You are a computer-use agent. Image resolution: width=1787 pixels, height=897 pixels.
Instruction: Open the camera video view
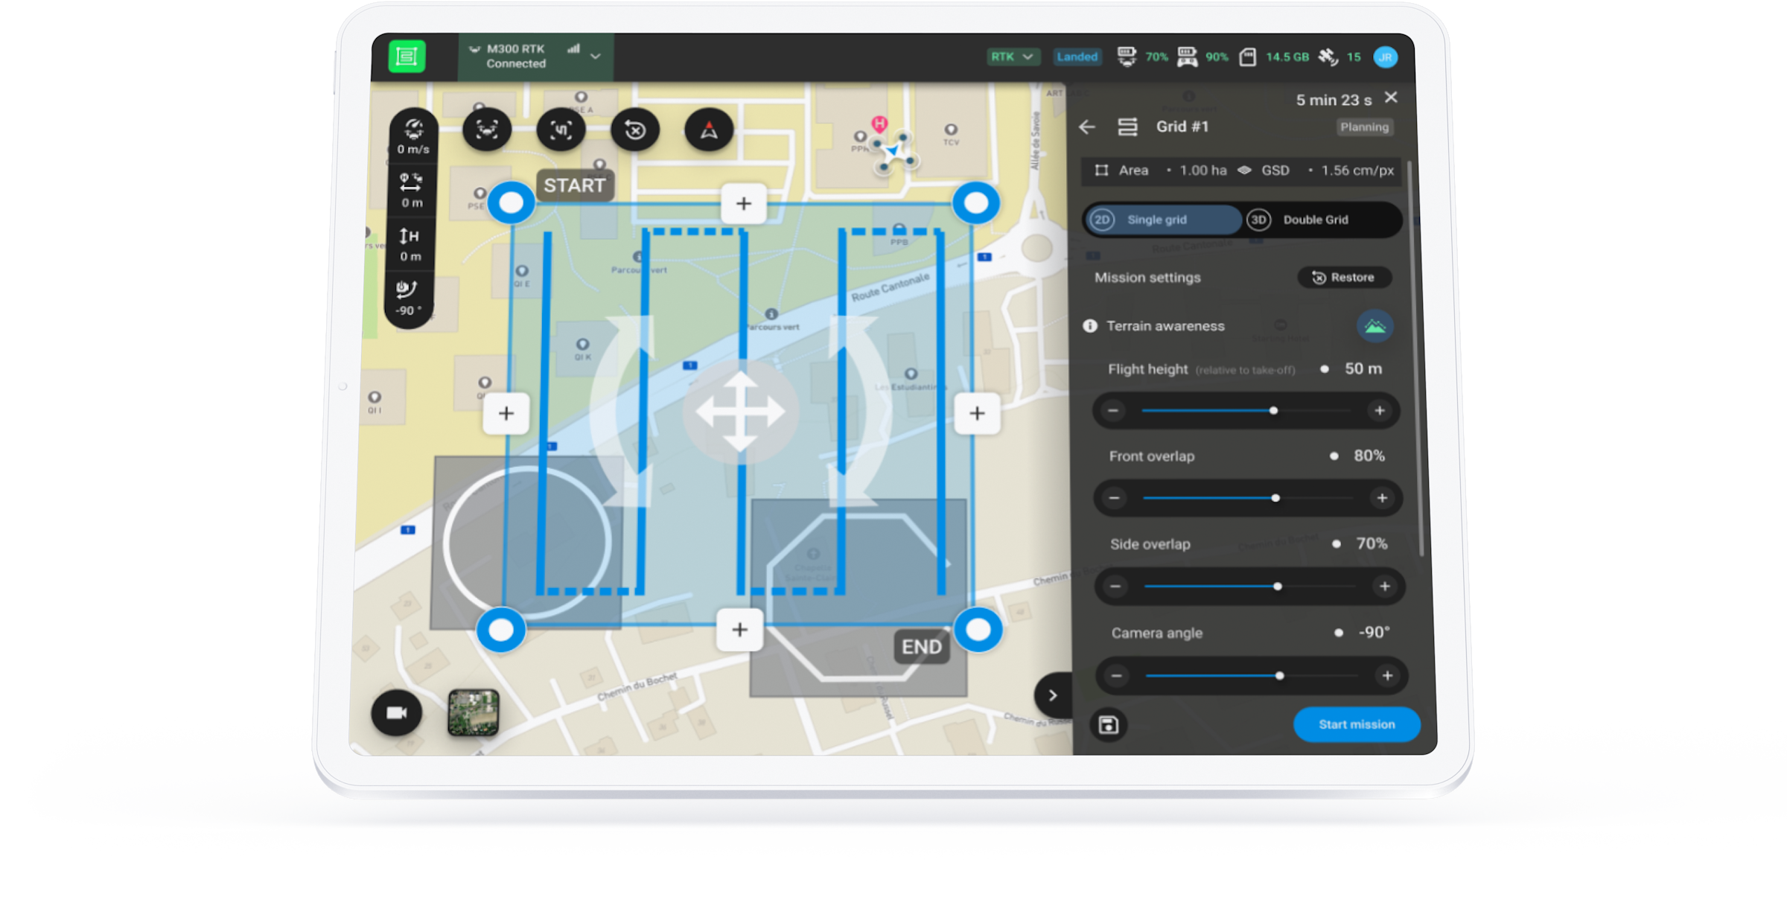(x=395, y=712)
